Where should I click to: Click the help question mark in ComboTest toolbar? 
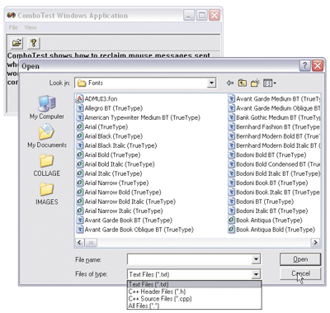(34, 43)
